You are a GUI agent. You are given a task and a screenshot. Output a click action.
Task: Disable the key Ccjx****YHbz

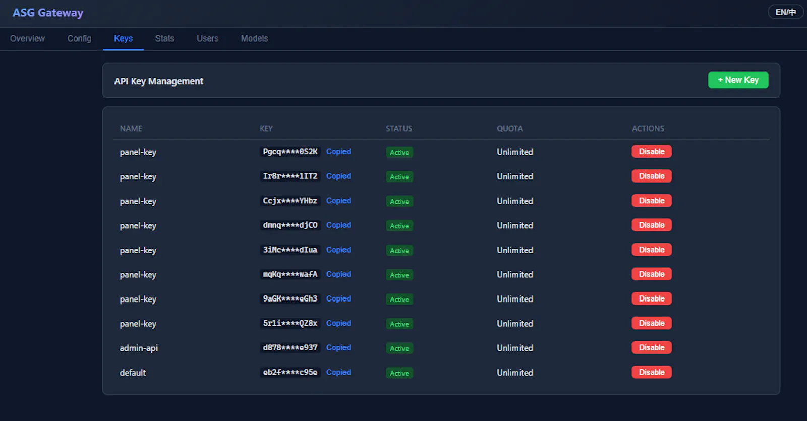click(x=652, y=201)
